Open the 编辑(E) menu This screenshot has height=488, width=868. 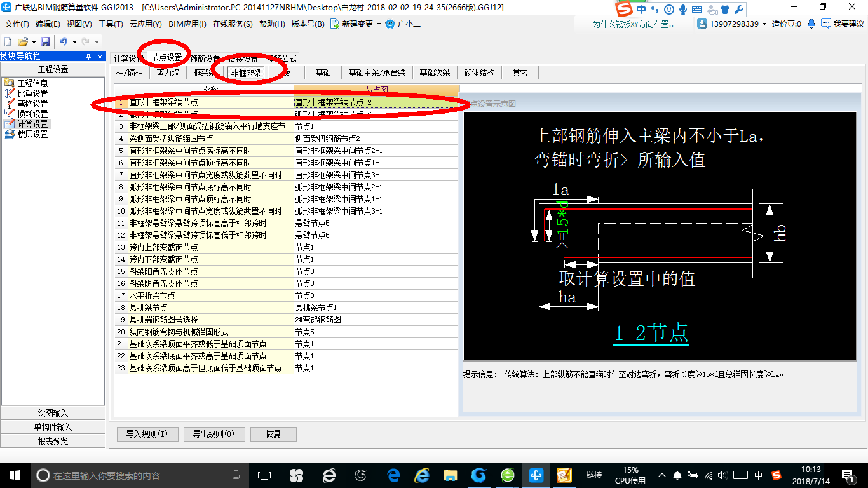[48, 24]
